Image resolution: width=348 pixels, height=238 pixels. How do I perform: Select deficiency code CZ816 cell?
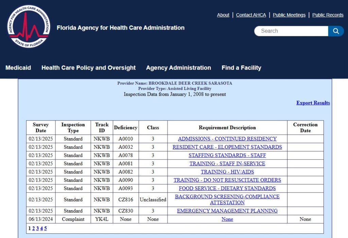pos(126,200)
